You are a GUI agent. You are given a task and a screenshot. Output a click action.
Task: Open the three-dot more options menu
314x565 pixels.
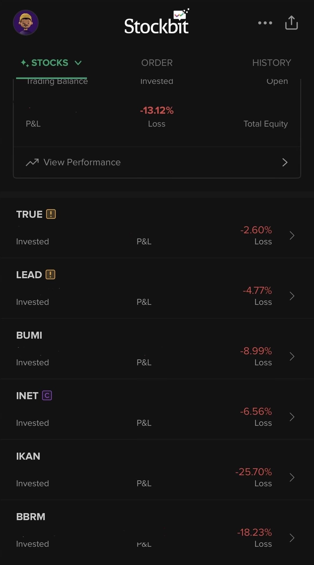tap(265, 23)
